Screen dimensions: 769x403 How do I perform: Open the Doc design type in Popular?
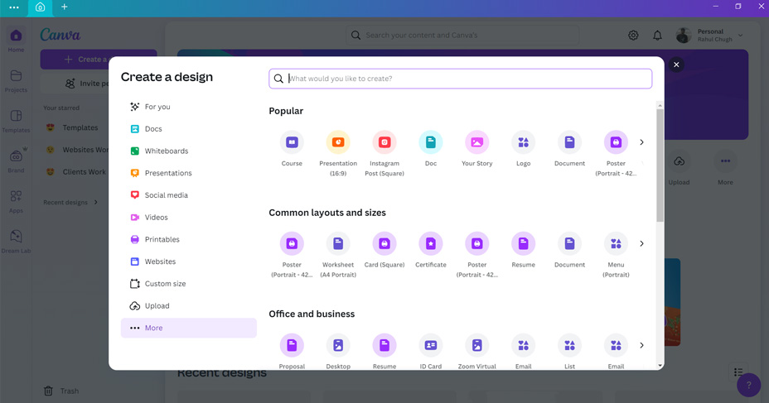(431, 142)
